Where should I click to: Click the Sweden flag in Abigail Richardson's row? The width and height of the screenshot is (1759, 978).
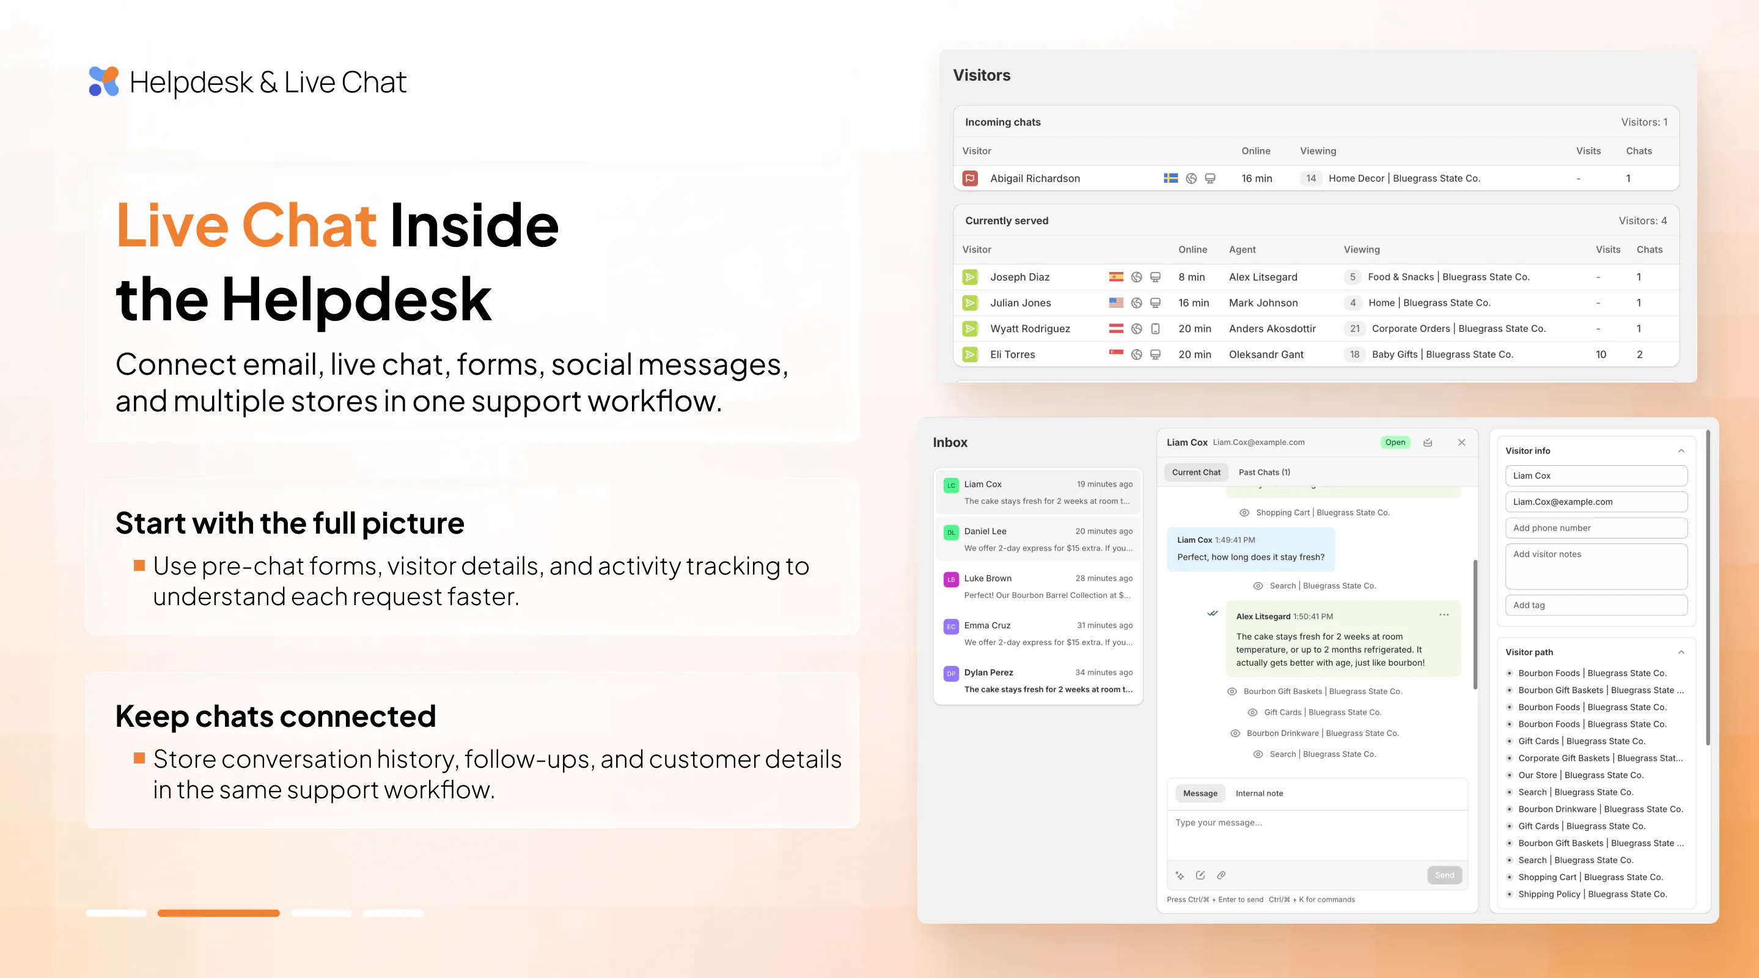1170,178
